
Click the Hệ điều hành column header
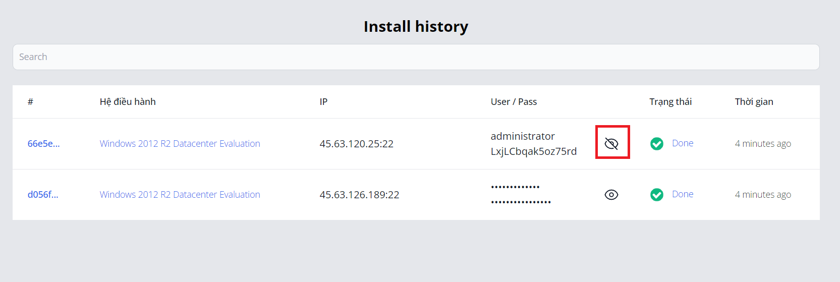pos(128,102)
